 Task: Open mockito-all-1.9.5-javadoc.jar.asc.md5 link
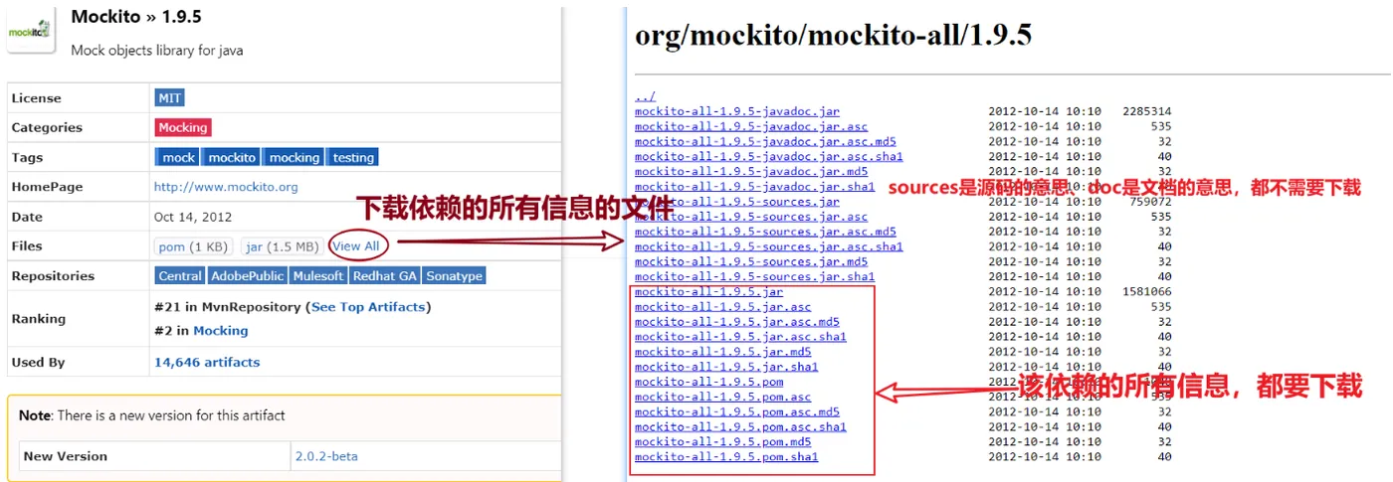pyautogui.click(x=765, y=141)
